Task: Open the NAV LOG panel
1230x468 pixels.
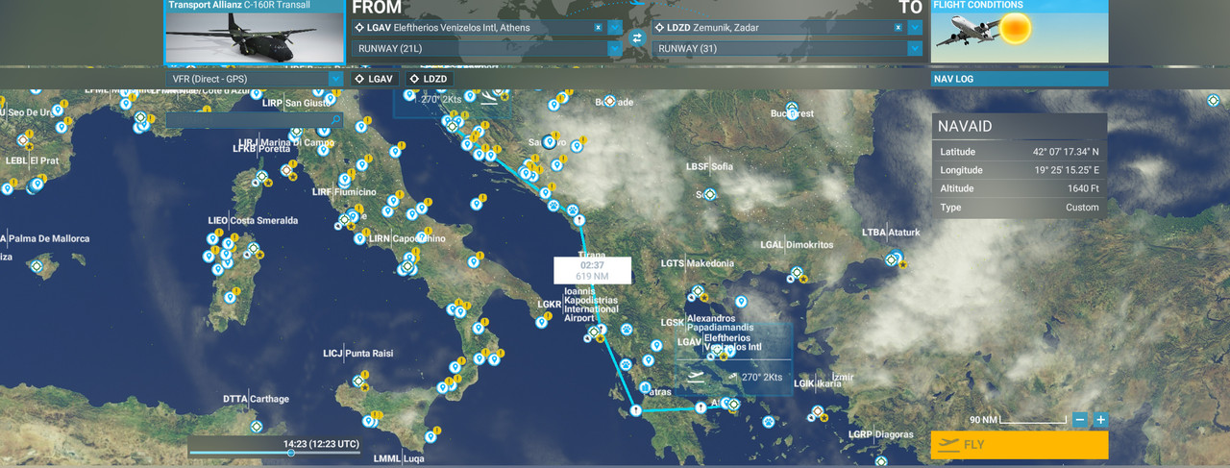Action: tap(1019, 79)
